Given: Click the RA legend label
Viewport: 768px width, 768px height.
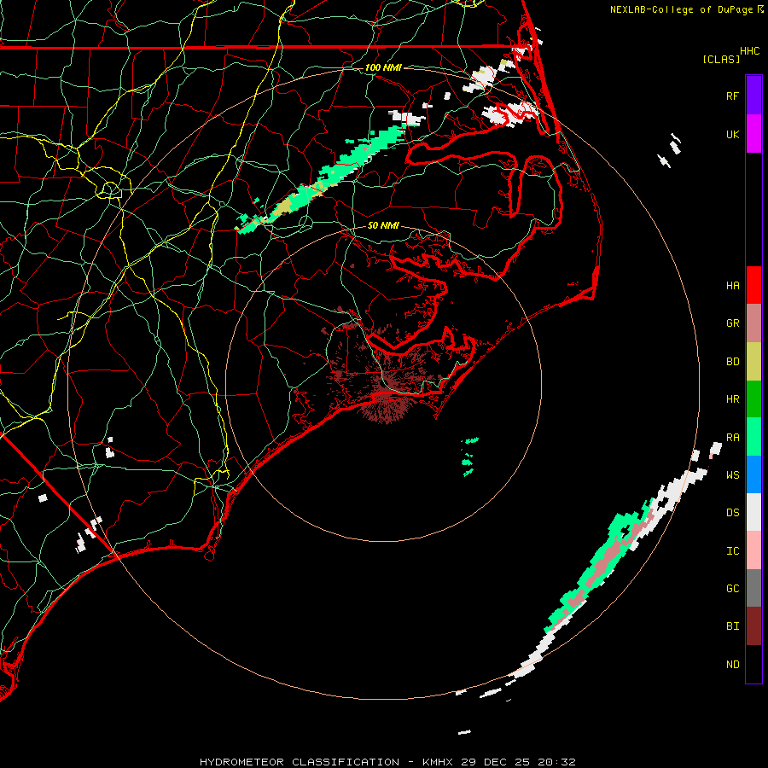Looking at the screenshot, I should click(732, 438).
